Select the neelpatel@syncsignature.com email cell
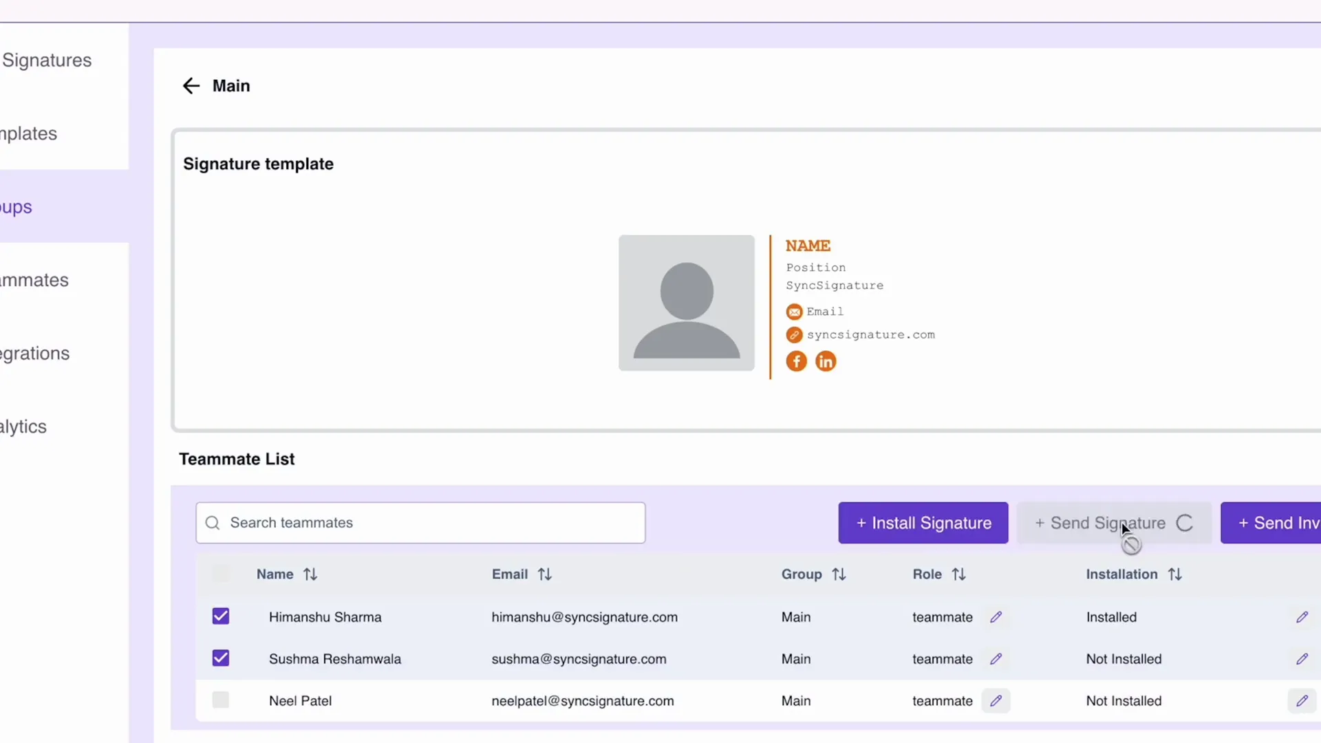The height and width of the screenshot is (743, 1321). click(x=583, y=701)
